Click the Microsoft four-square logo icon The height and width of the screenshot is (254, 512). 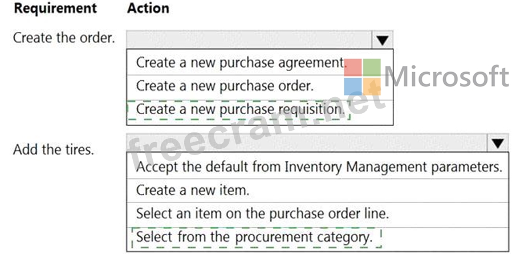click(363, 77)
